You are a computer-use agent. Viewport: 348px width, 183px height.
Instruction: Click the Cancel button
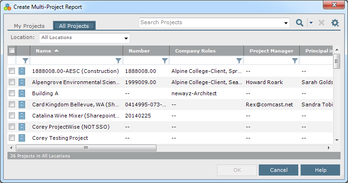(278, 170)
